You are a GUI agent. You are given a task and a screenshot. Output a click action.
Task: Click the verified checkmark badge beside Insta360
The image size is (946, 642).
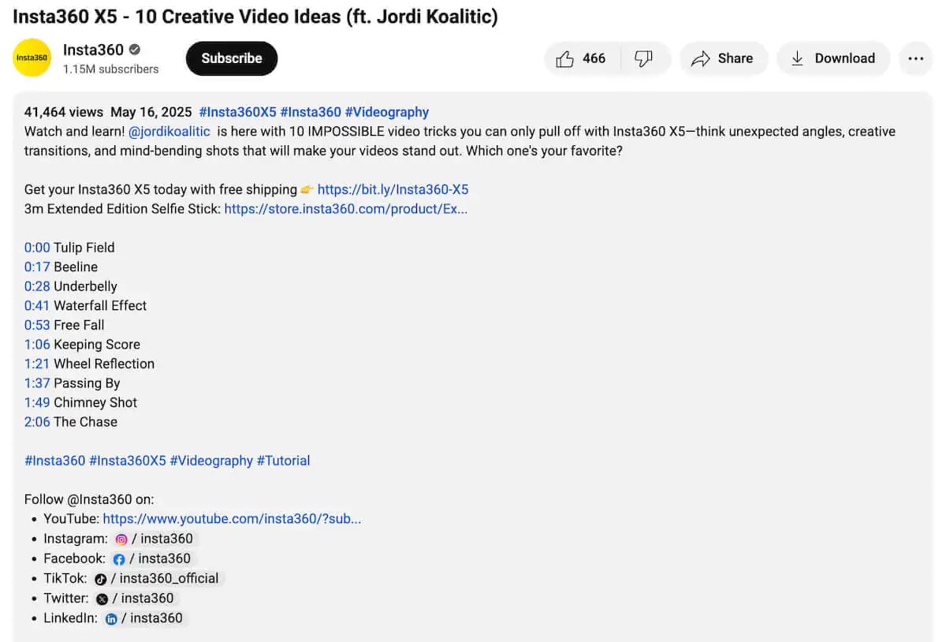(132, 50)
